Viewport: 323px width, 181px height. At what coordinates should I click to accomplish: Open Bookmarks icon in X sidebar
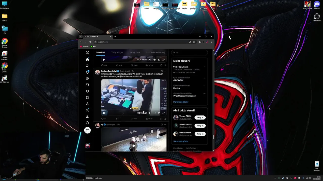(87, 98)
